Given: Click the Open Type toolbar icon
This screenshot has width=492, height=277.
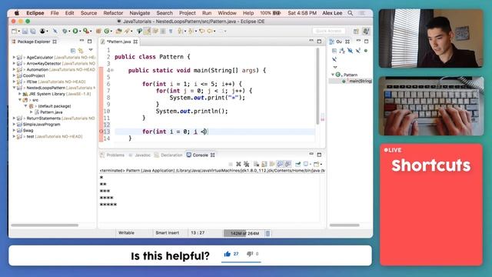Looking at the screenshot, I should 118,31.
